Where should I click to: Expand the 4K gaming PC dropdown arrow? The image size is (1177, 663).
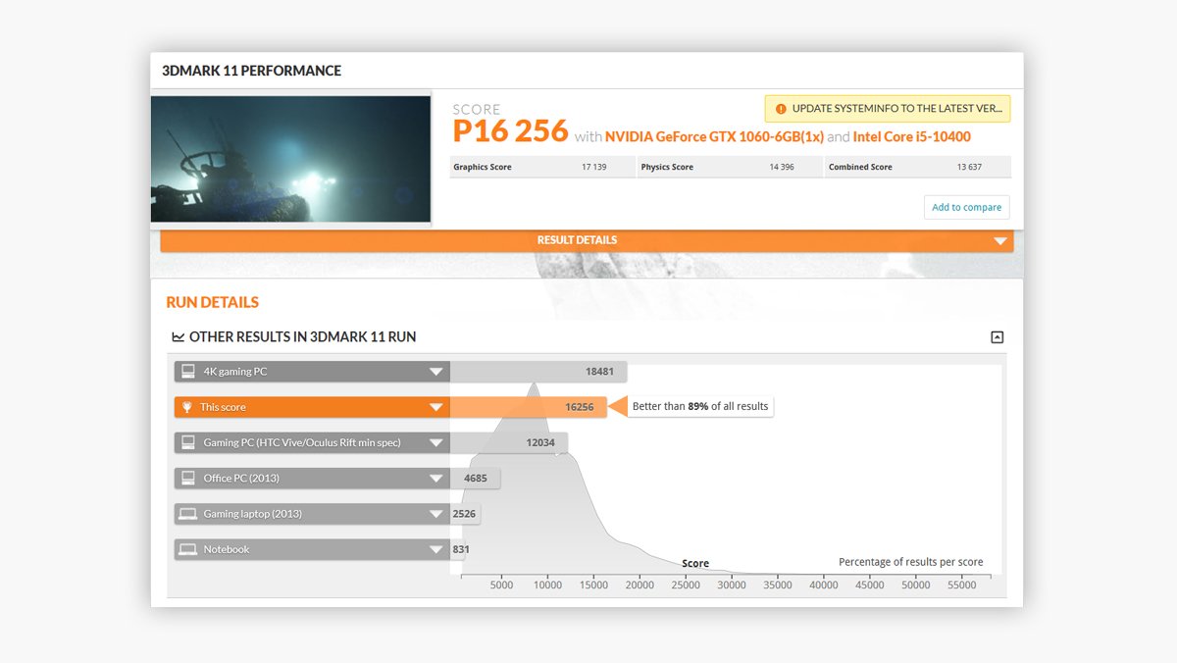tap(436, 372)
